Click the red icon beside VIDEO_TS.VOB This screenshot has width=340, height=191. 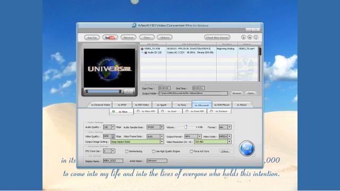tap(142, 49)
